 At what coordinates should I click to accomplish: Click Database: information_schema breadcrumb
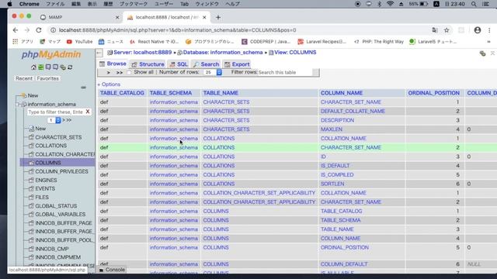pos(223,53)
